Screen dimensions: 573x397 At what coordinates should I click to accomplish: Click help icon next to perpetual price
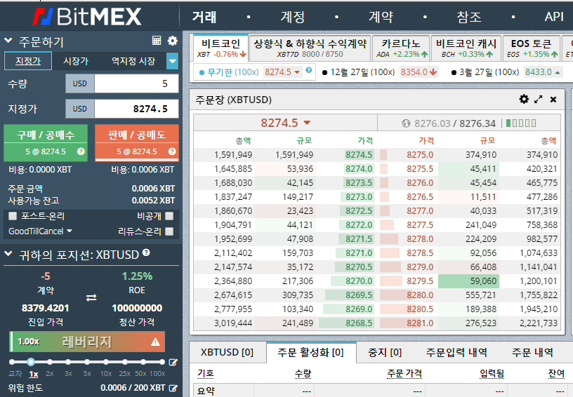pyautogui.click(x=309, y=70)
